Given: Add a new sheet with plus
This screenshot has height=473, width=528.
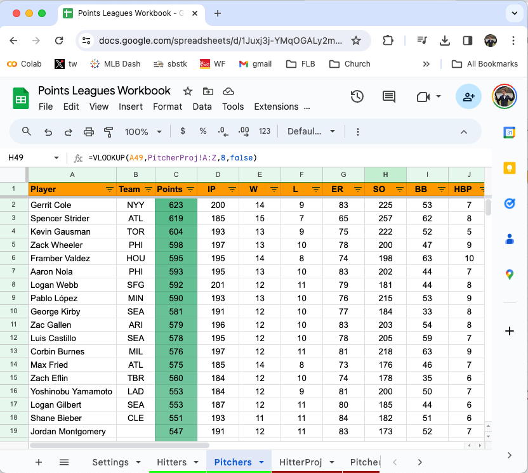Looking at the screenshot, I should (39, 462).
